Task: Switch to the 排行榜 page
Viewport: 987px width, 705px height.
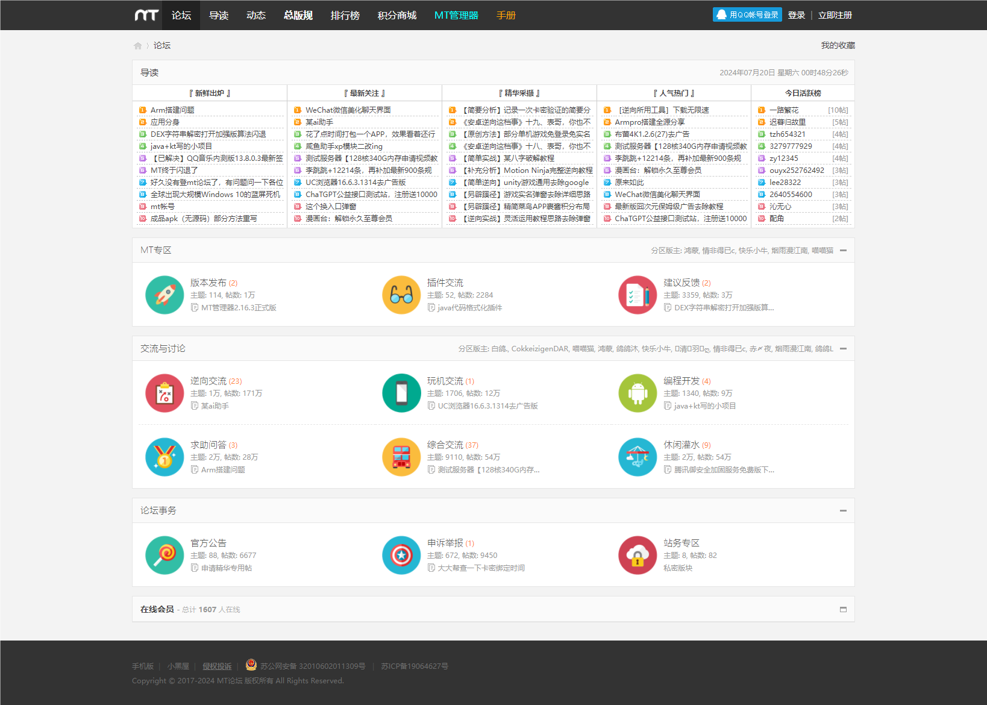Action: tap(345, 15)
